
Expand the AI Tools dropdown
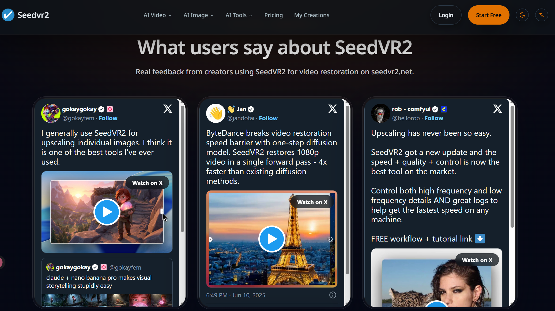(239, 15)
